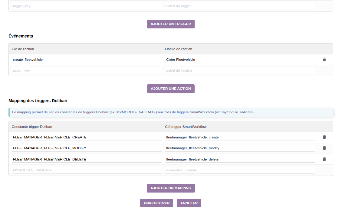Image resolution: width=342 pixels, height=214 pixels.
Task: Delete the FLEETVEHICLE_CREATE mapping row
Action: tap(324, 137)
